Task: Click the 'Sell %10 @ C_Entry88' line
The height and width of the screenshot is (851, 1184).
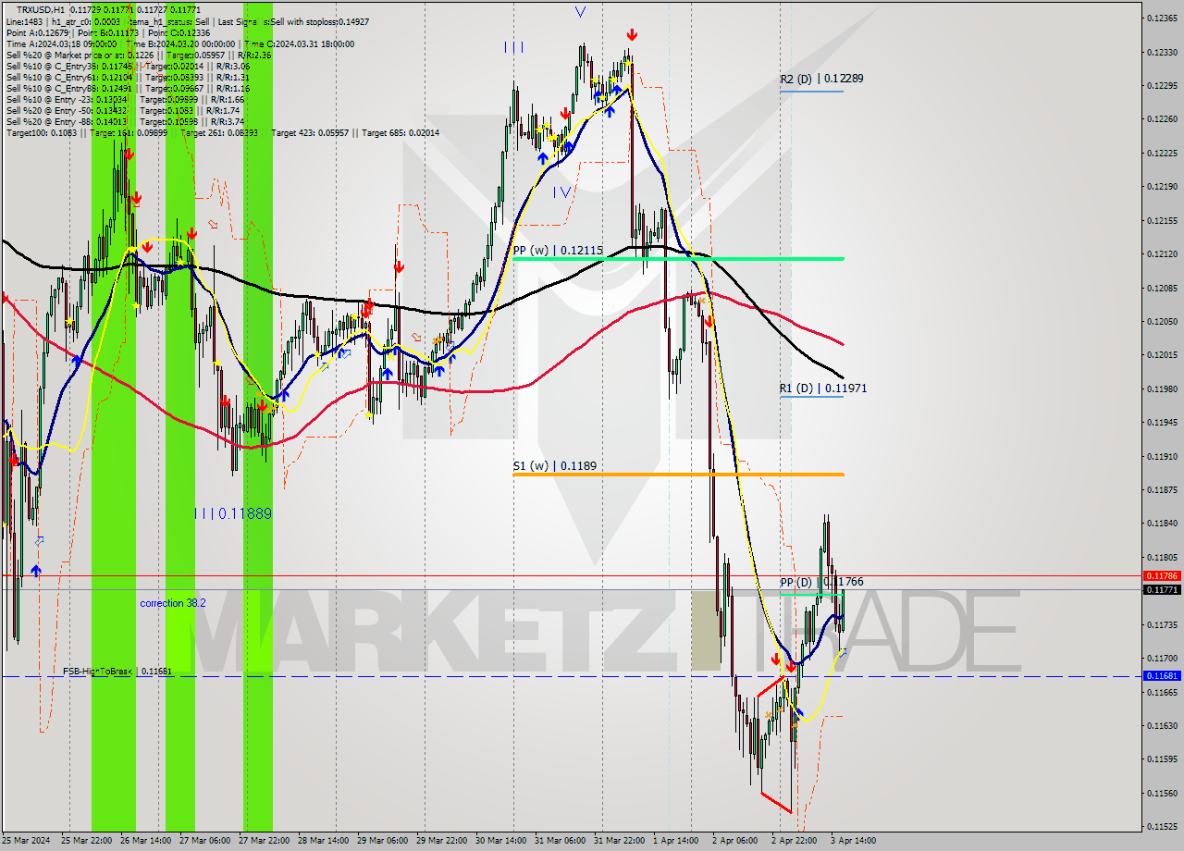Action: (x=128, y=88)
